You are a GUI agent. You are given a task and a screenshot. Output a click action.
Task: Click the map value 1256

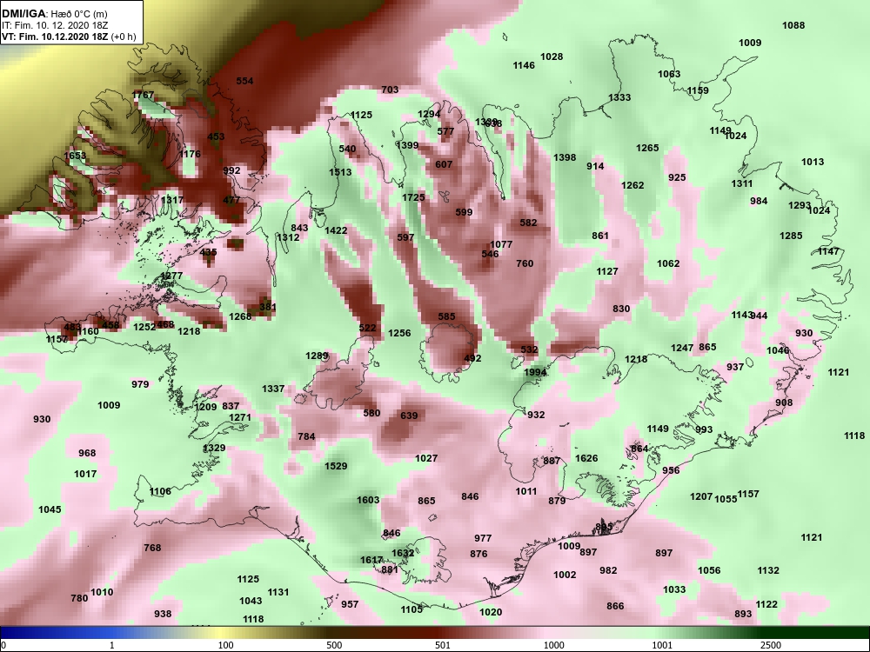[x=399, y=333]
